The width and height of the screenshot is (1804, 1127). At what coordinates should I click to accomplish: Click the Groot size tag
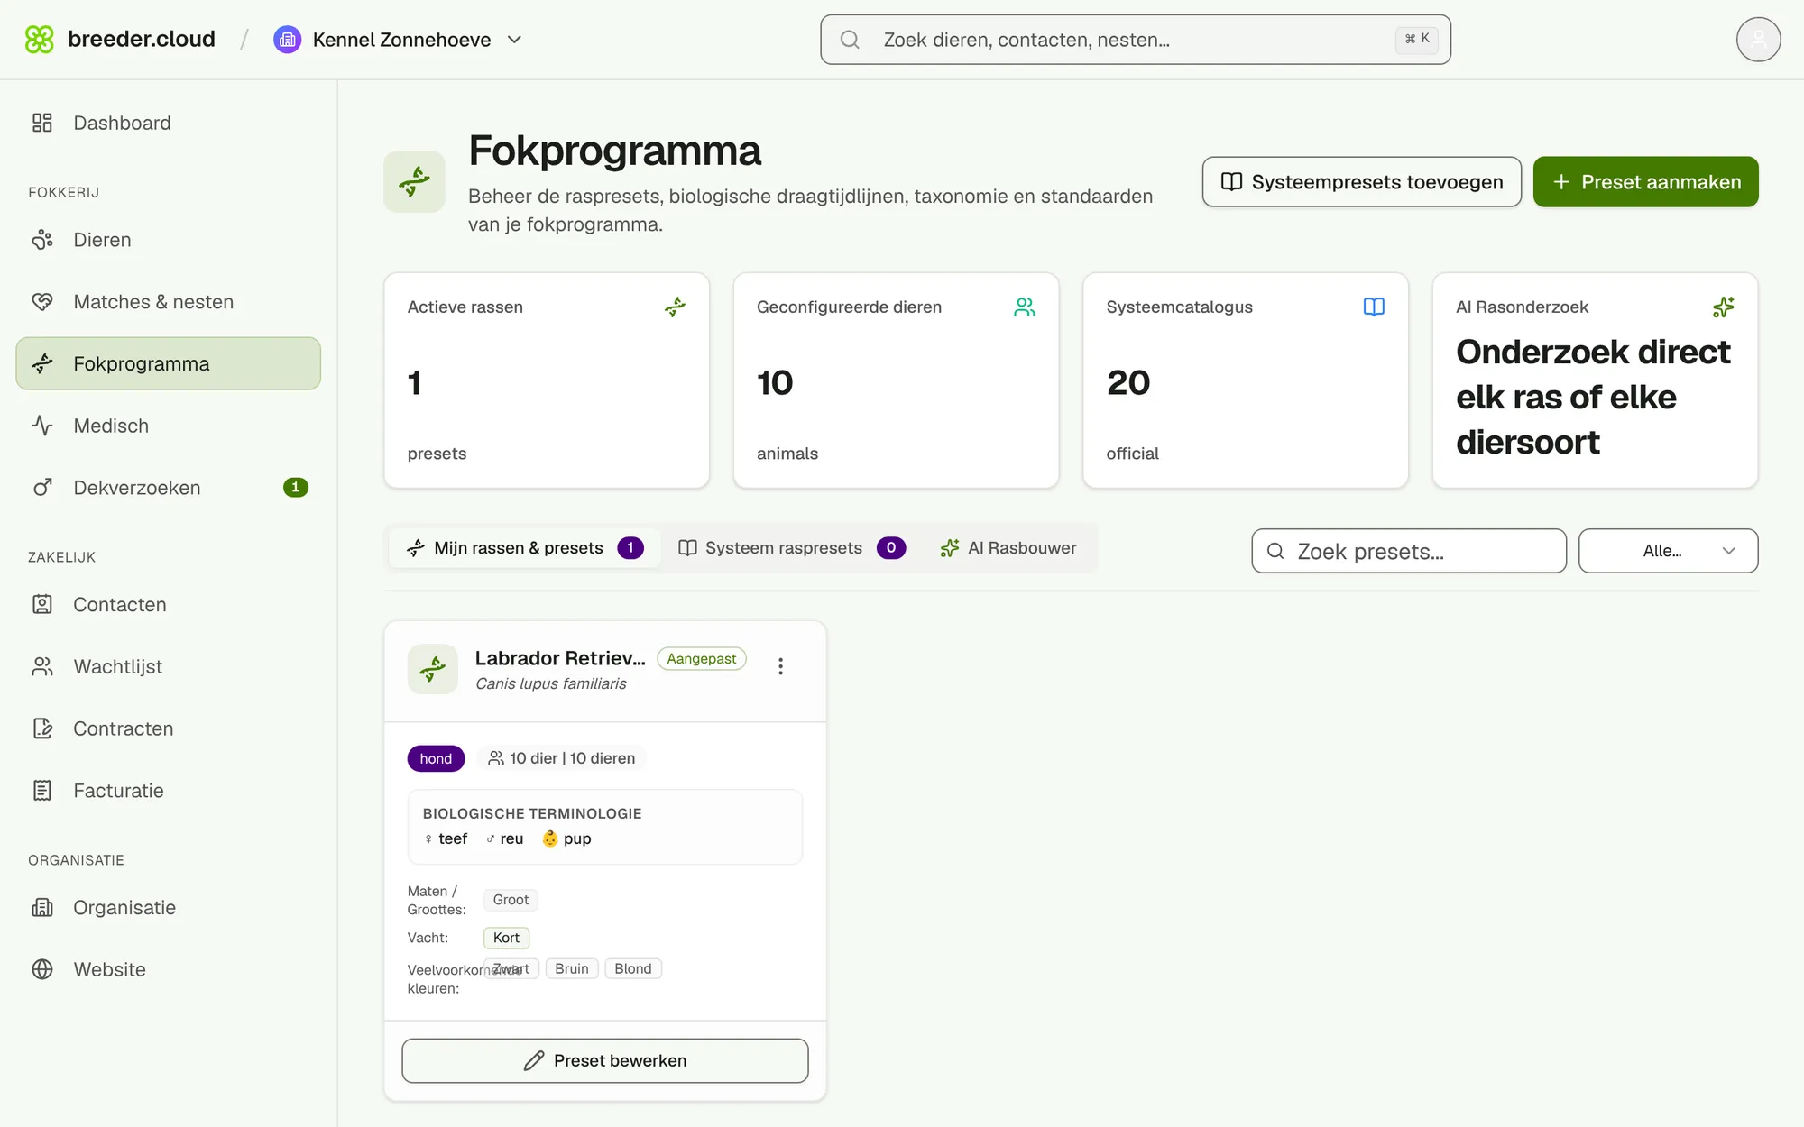(511, 900)
